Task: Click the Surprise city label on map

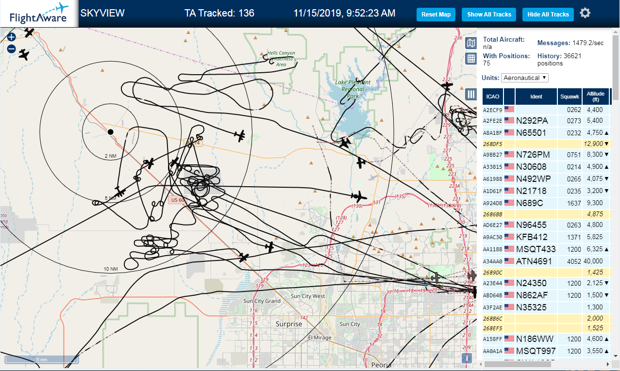Action: click(288, 324)
